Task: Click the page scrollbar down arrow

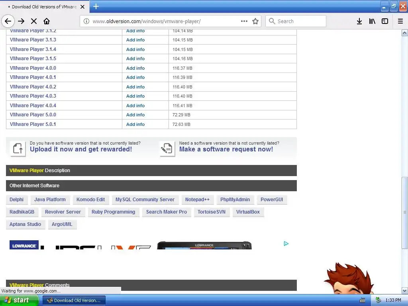Action: point(405,290)
